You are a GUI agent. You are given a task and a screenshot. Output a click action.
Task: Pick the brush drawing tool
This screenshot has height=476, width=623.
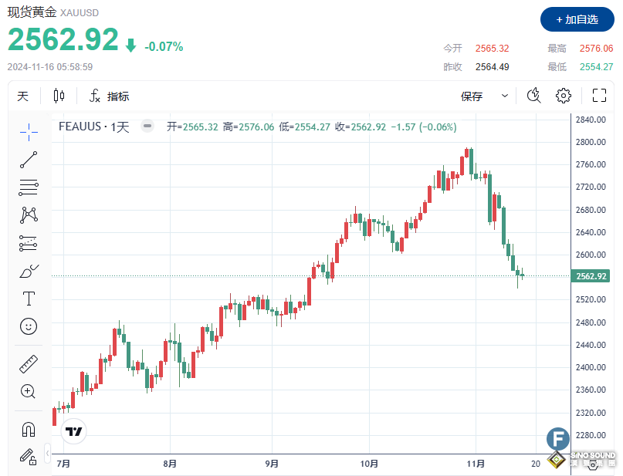(x=29, y=271)
